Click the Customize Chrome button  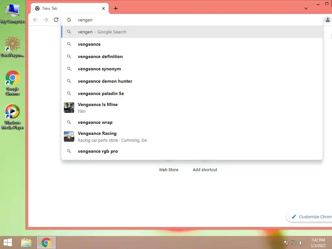[x=310, y=217]
